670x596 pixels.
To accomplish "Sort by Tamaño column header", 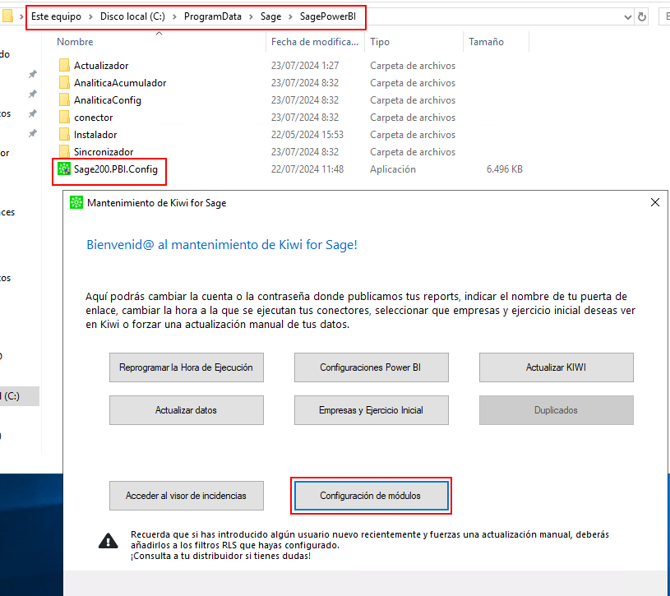I will tap(486, 41).
